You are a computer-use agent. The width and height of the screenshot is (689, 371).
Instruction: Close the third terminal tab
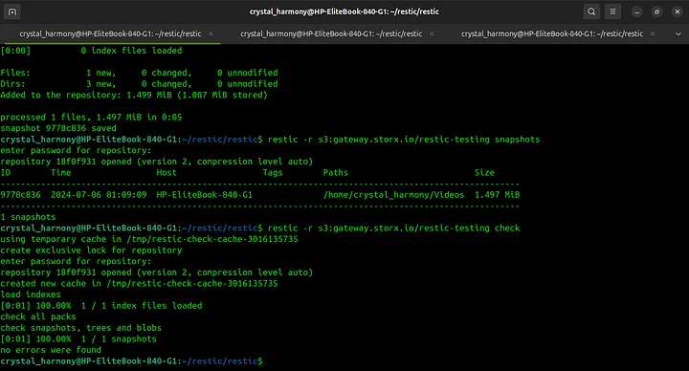[653, 33]
